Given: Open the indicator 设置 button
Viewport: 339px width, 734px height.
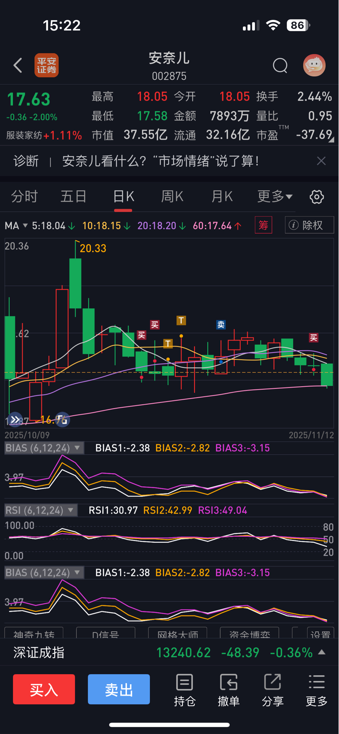Looking at the screenshot, I should pyautogui.click(x=320, y=633).
